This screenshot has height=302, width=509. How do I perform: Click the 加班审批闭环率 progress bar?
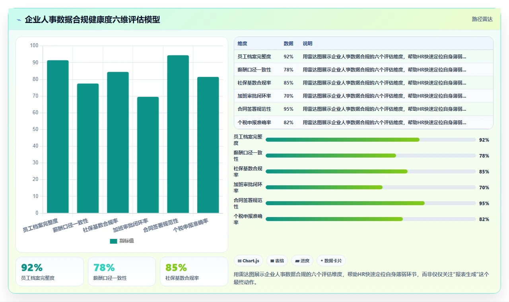point(371,187)
